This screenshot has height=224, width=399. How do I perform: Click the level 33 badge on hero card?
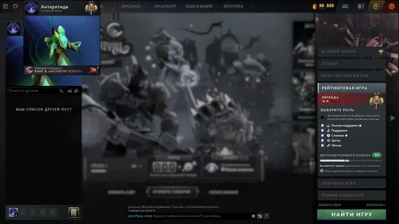(x=94, y=70)
